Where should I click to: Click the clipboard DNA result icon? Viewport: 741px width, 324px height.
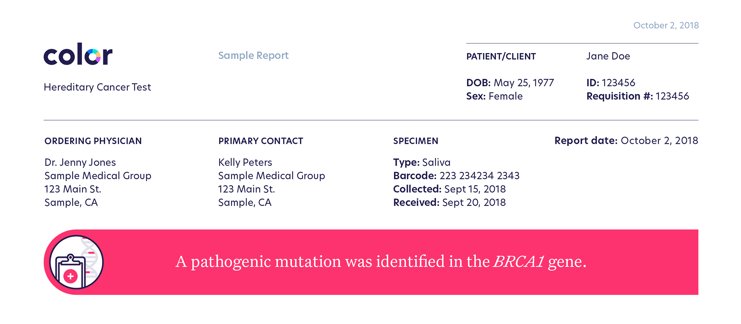click(x=76, y=262)
